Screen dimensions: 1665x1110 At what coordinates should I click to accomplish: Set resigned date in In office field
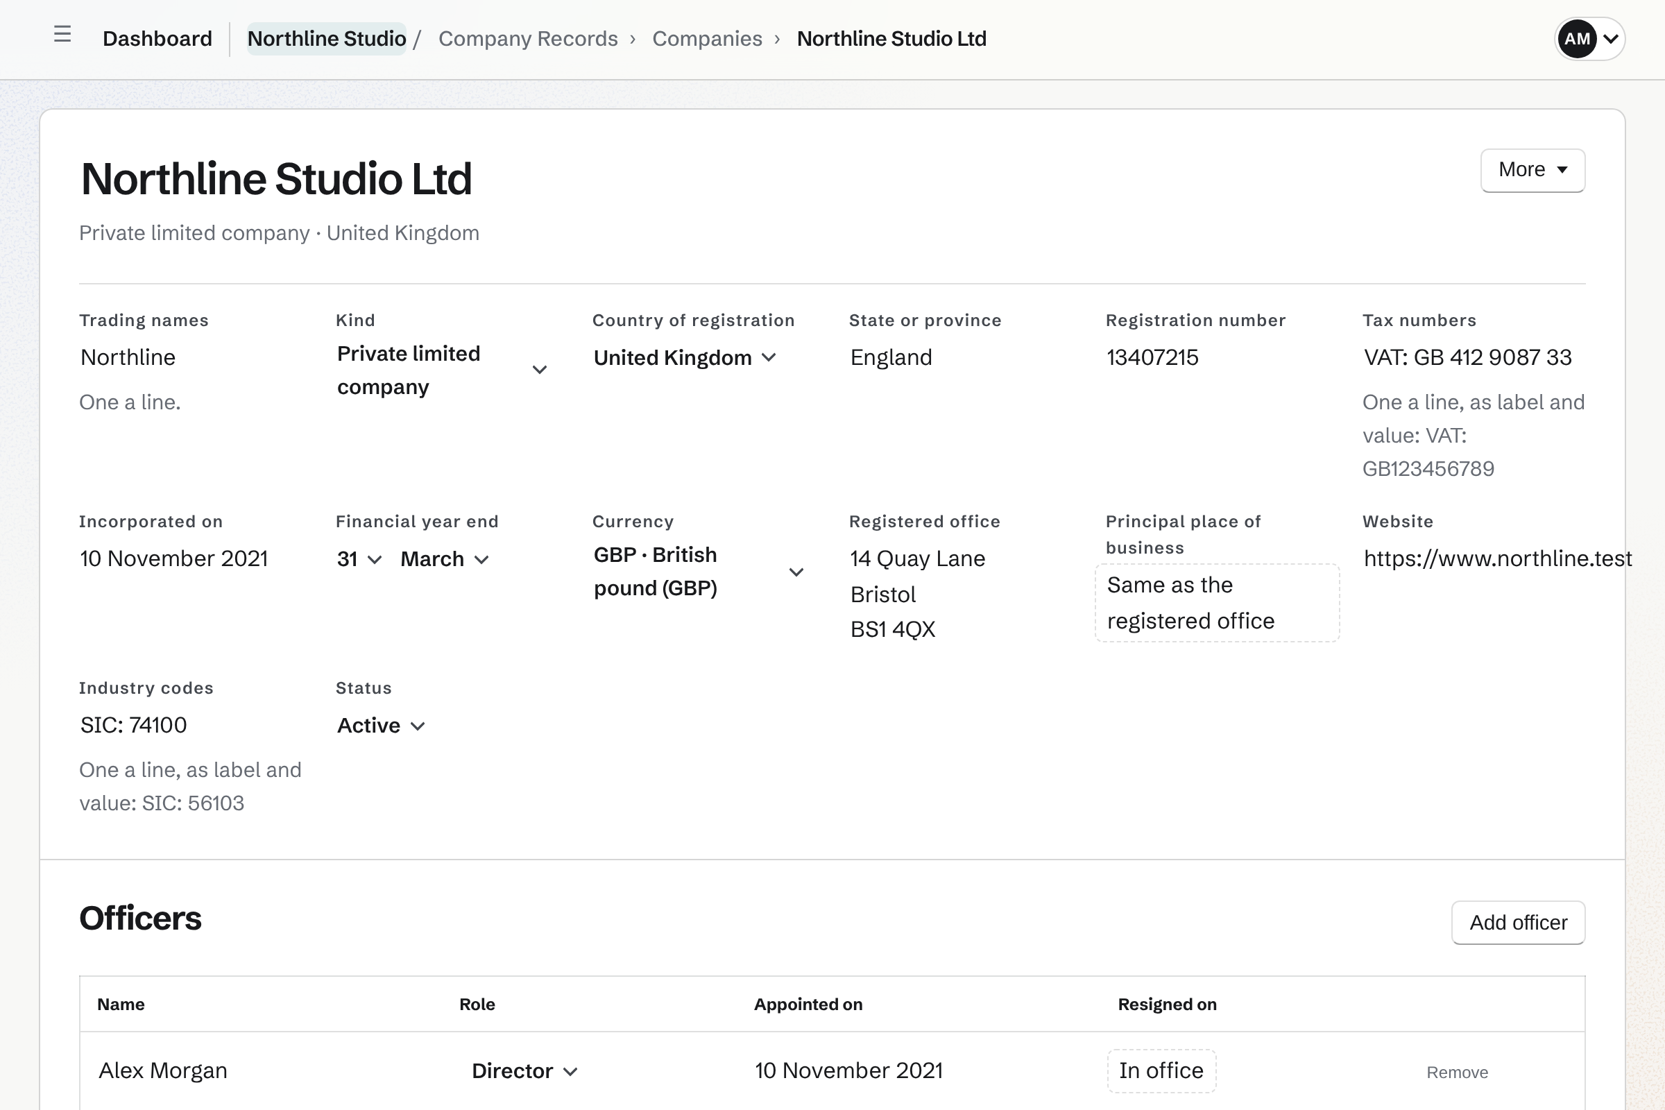(x=1161, y=1071)
